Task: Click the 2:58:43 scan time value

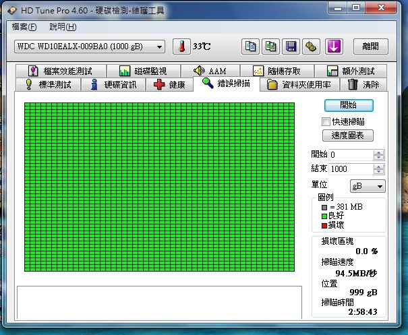Action: 363,311
